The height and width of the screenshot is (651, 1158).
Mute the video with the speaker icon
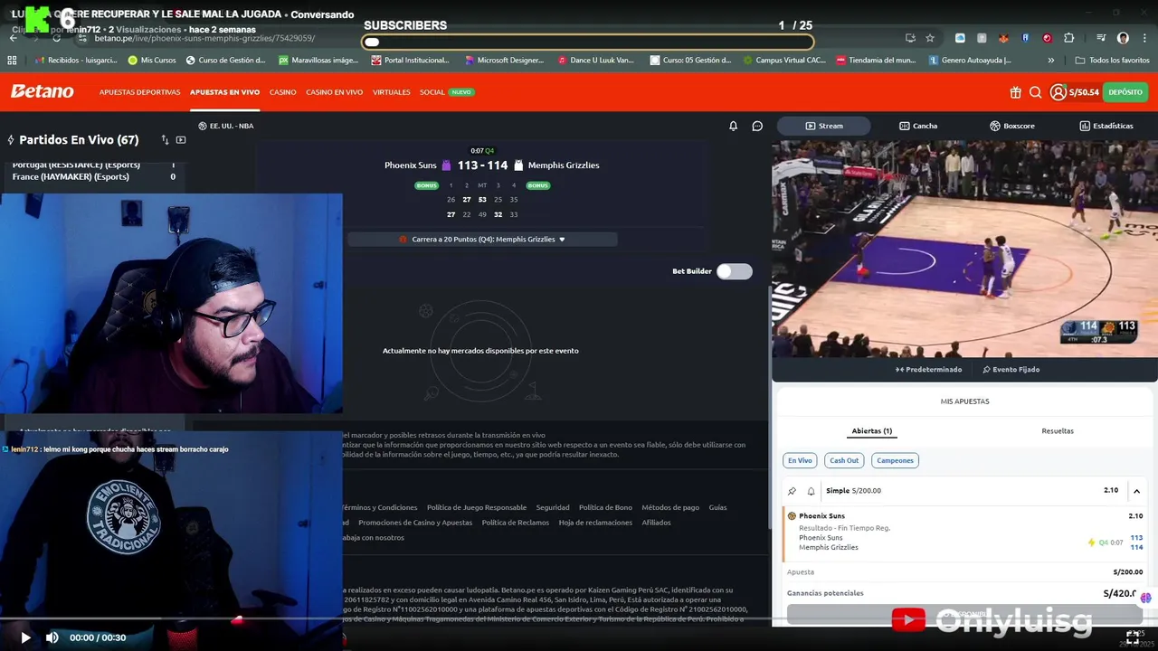point(52,637)
